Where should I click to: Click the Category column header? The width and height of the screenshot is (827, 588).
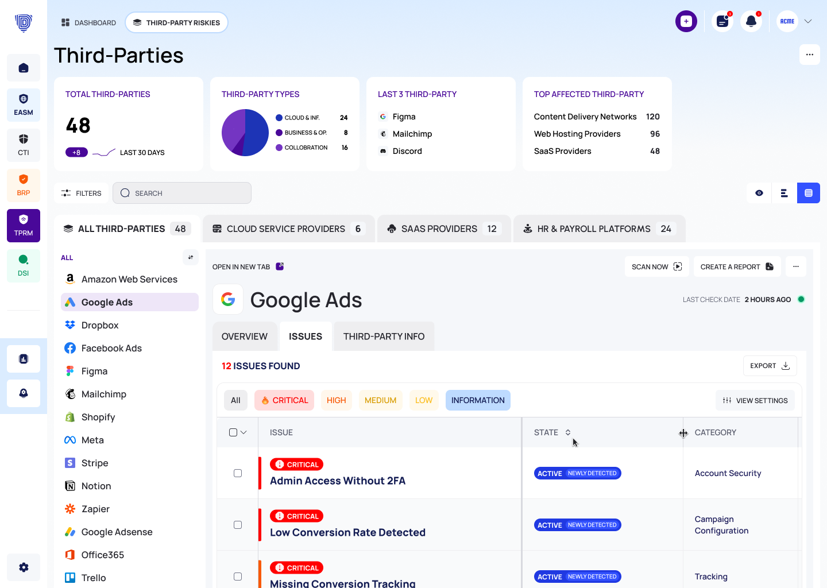pyautogui.click(x=716, y=432)
